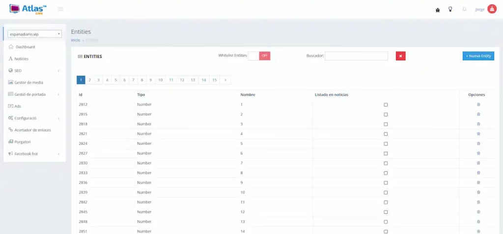503x234 pixels.
Task: Open the notifications bell
Action: [464, 9]
